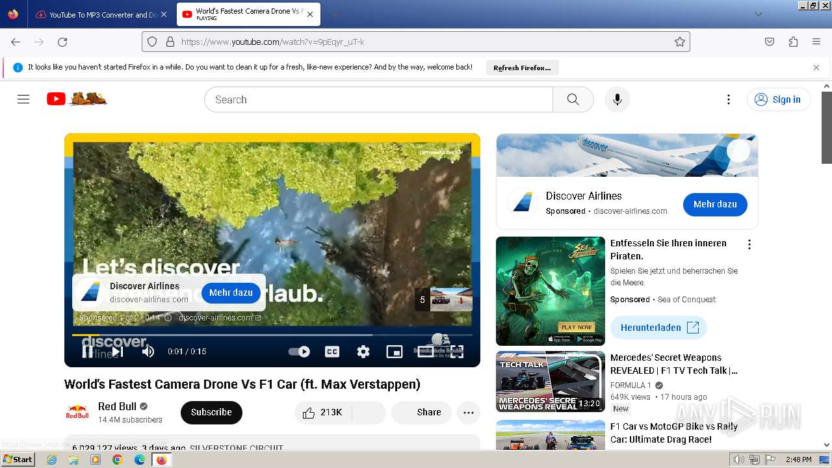Mute the player volume
832x468 pixels.
pyautogui.click(x=148, y=352)
